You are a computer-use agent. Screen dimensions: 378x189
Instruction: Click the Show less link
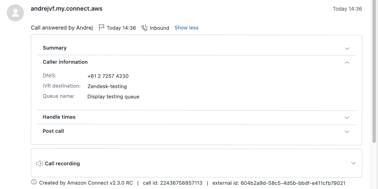click(186, 28)
